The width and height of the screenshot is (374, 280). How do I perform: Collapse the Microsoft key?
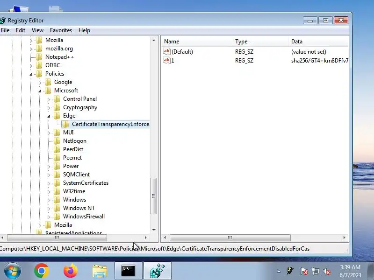pyautogui.click(x=40, y=91)
